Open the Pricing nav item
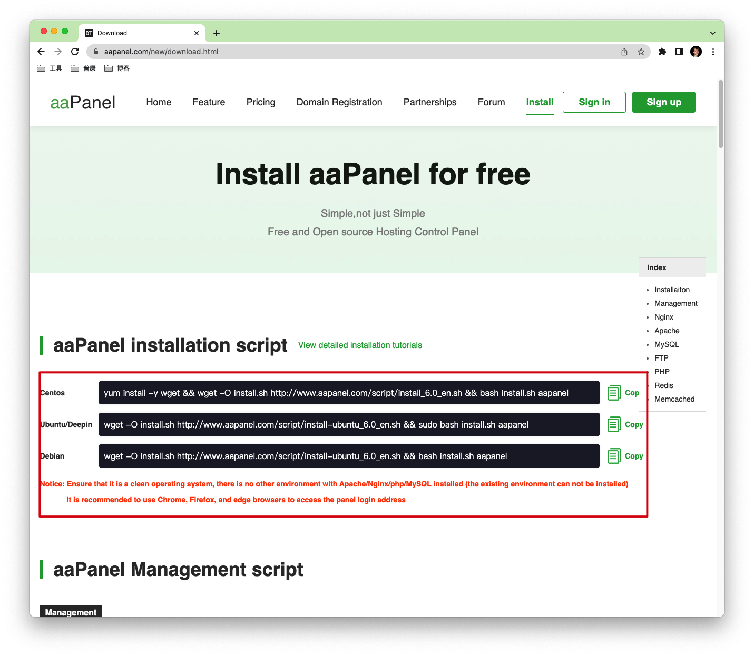754x656 pixels. [261, 102]
